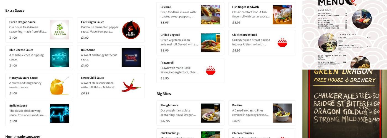Open the Chicken Wings item
Viewport: 387px width, 138px height.
[x=190, y=133]
